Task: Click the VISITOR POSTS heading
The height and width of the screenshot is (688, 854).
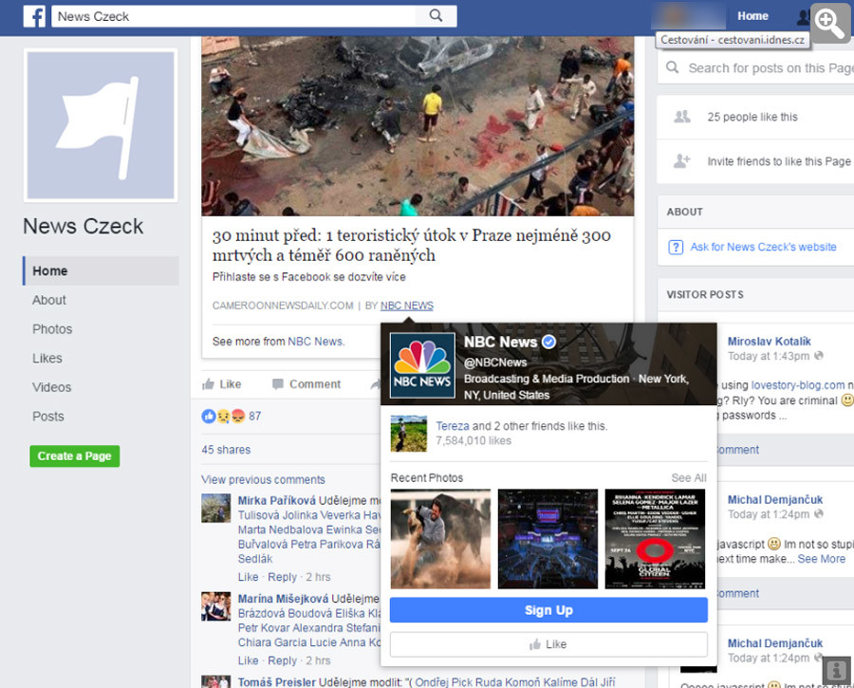Action: (x=705, y=295)
